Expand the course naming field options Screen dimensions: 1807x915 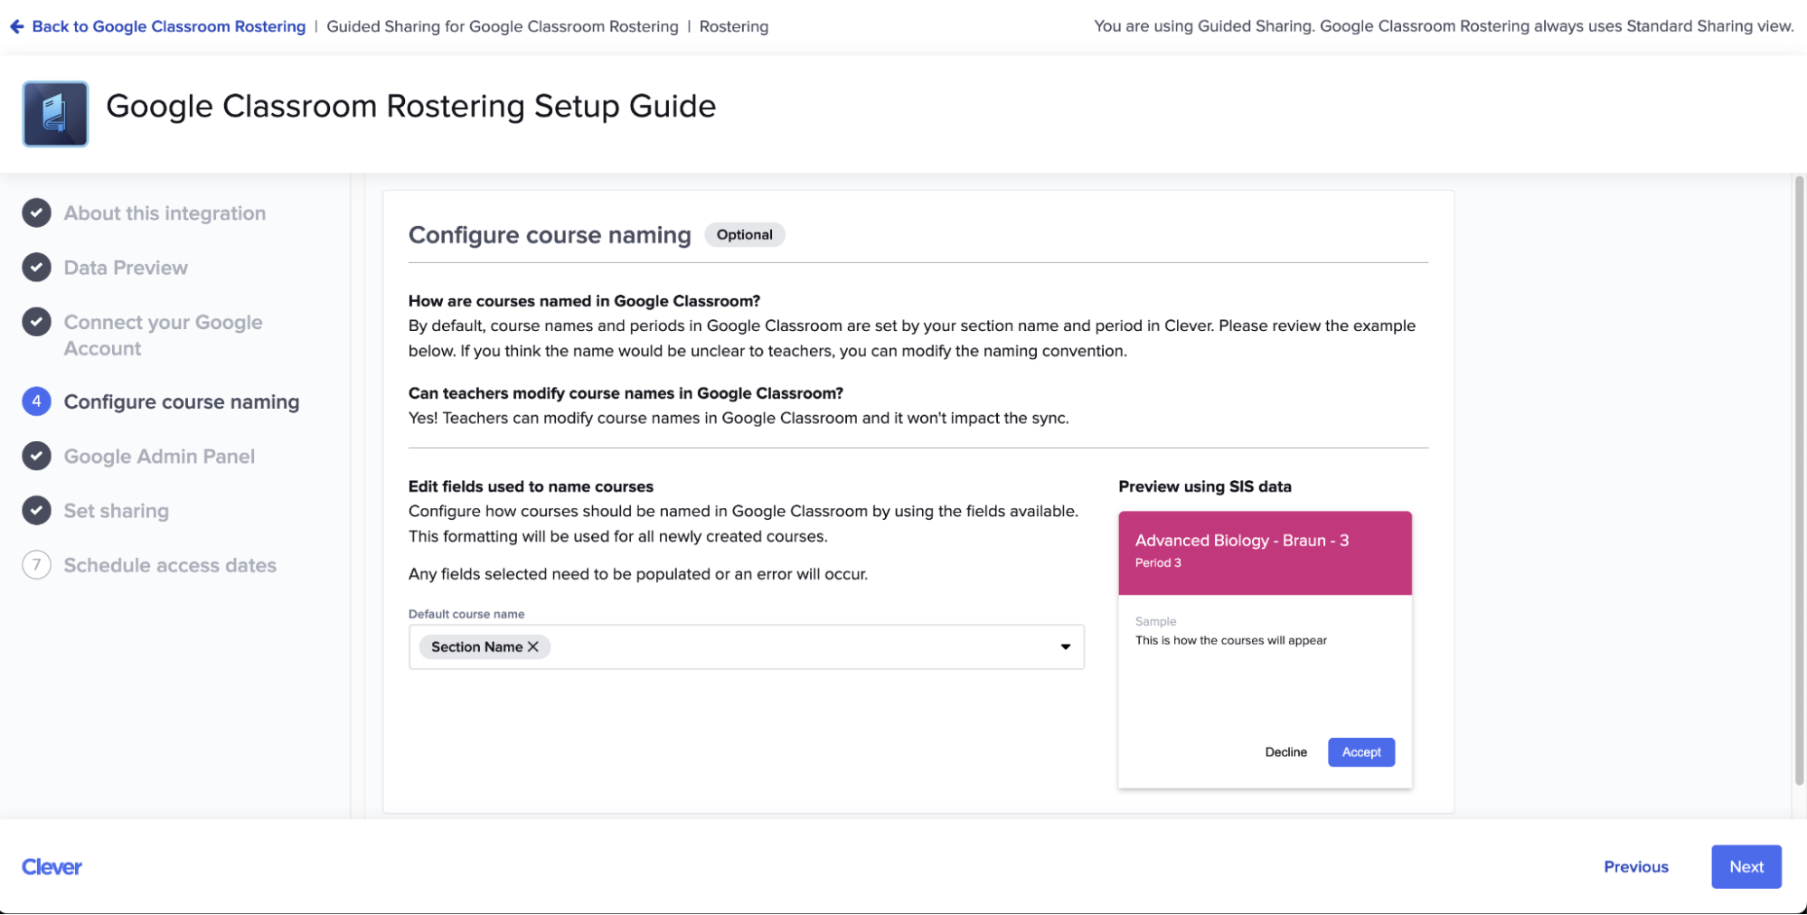(1066, 646)
